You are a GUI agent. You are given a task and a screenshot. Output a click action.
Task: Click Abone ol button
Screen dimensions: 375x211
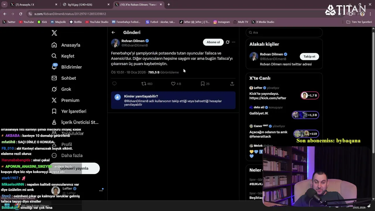[x=213, y=42]
